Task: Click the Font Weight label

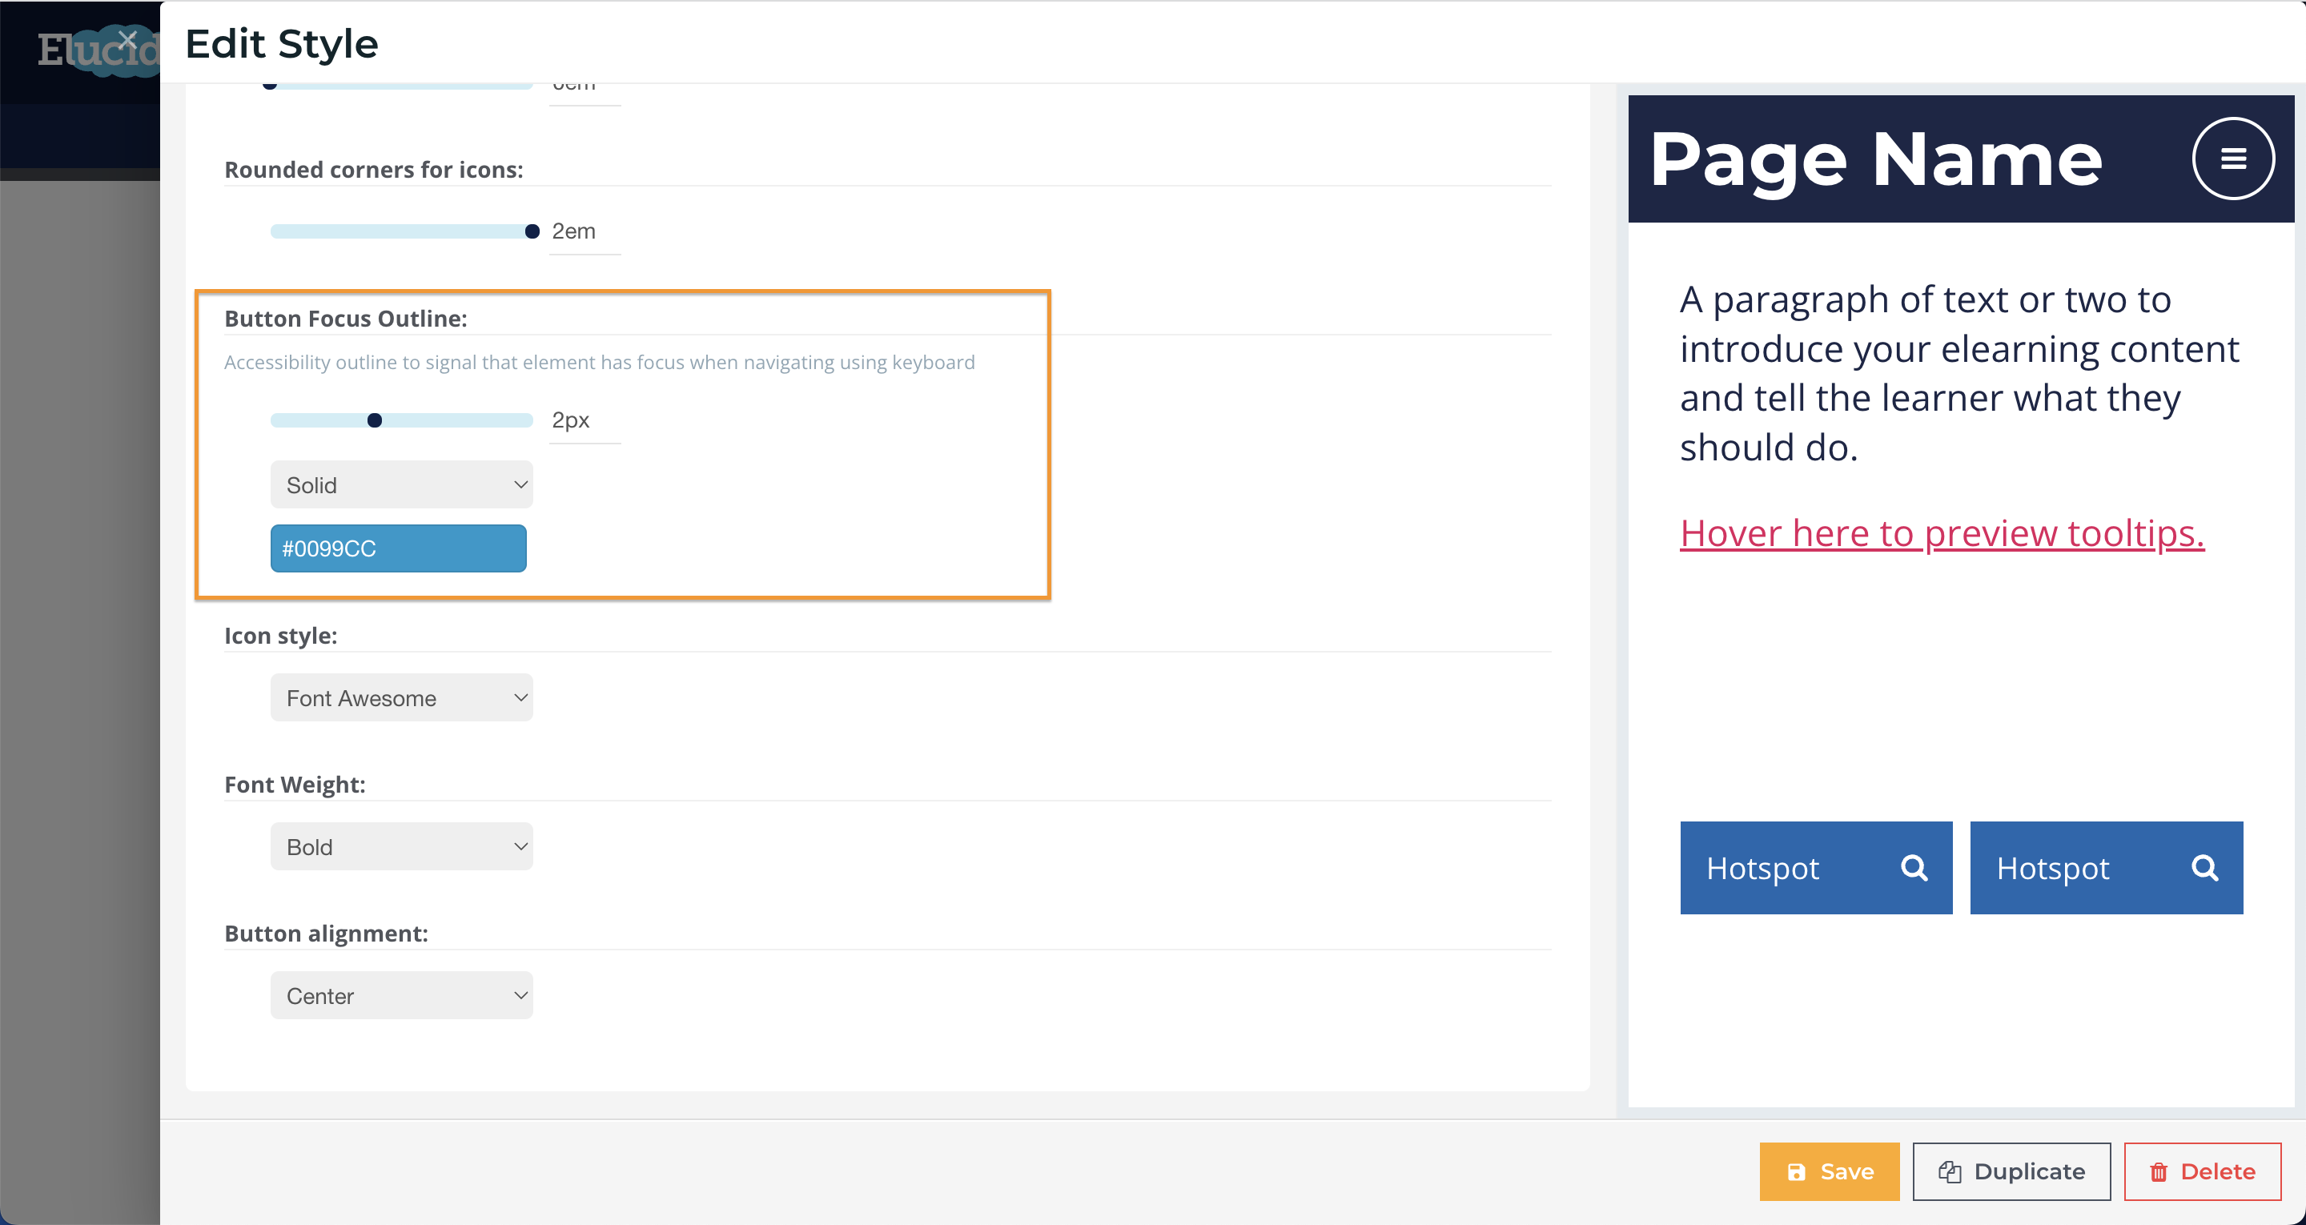Action: click(x=295, y=785)
